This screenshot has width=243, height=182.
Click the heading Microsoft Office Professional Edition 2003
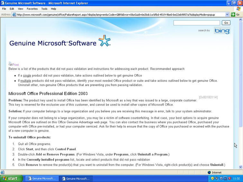tap(48, 93)
